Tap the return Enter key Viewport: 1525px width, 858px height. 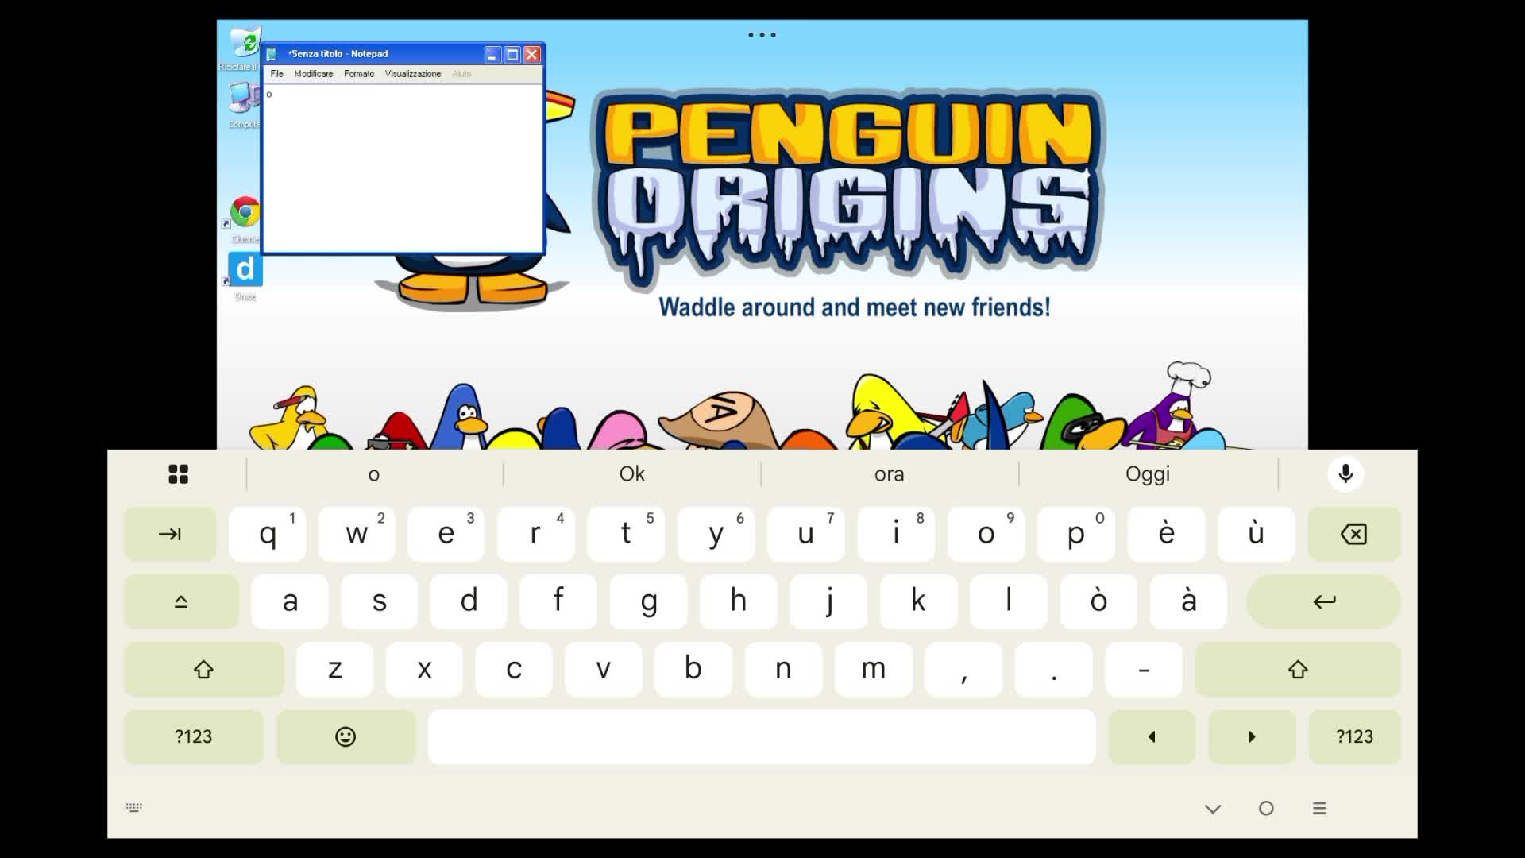[x=1323, y=601]
